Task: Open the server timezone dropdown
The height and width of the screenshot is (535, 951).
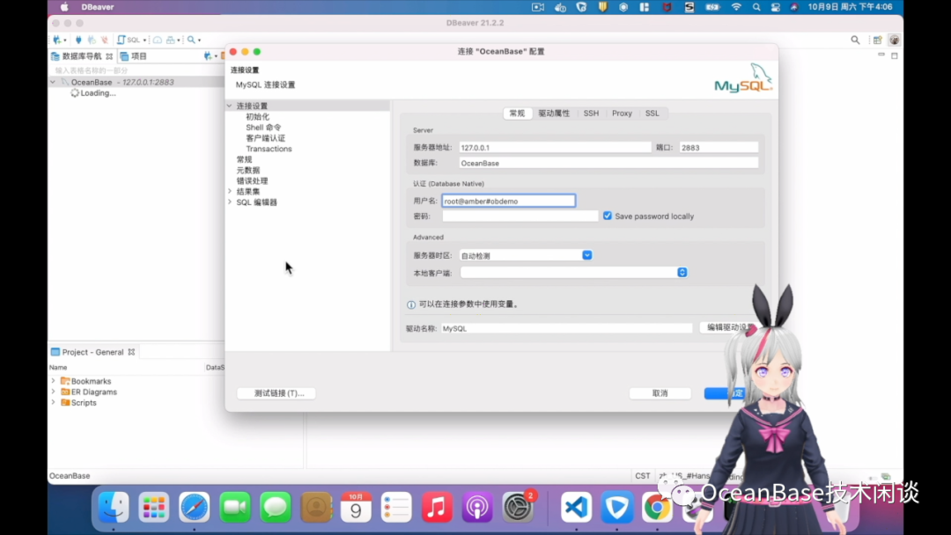Action: (x=587, y=255)
